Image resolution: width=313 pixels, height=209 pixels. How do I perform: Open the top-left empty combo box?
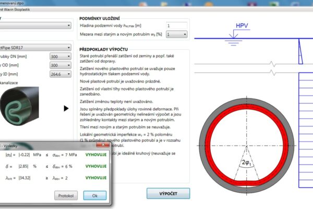click(35, 26)
